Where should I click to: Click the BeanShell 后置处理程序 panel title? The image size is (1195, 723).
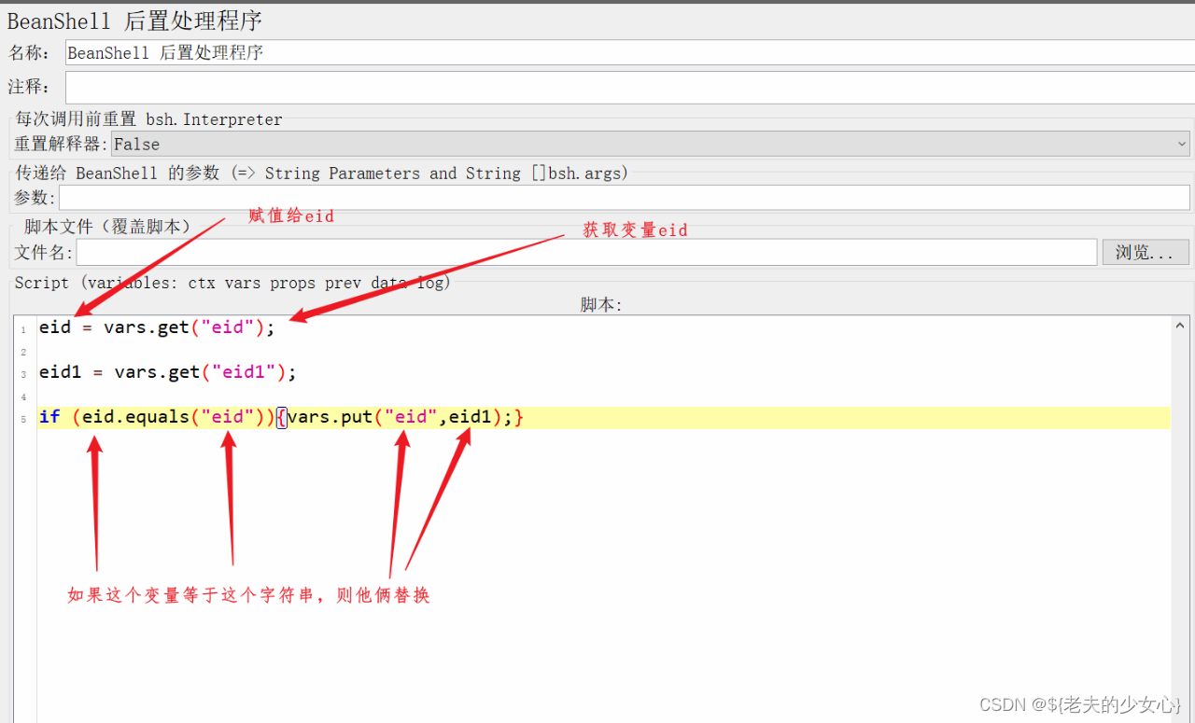click(134, 21)
